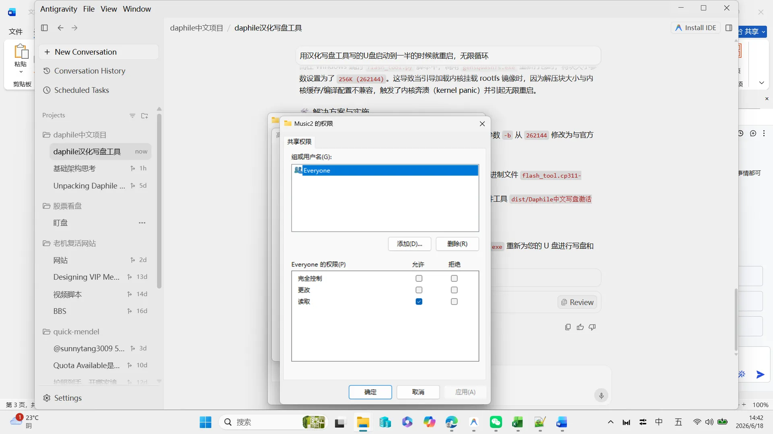Start a New Conversation
Screen dimensions: 773x434
(x=99, y=52)
